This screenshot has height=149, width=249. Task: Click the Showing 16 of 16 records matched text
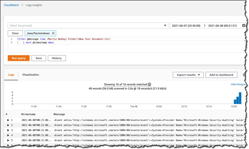coord(125,84)
